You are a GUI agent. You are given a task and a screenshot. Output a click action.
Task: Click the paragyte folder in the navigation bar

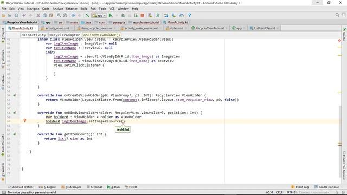pos(117,22)
